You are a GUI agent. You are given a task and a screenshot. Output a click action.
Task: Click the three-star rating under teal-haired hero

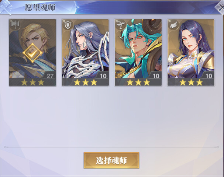[x=138, y=82]
